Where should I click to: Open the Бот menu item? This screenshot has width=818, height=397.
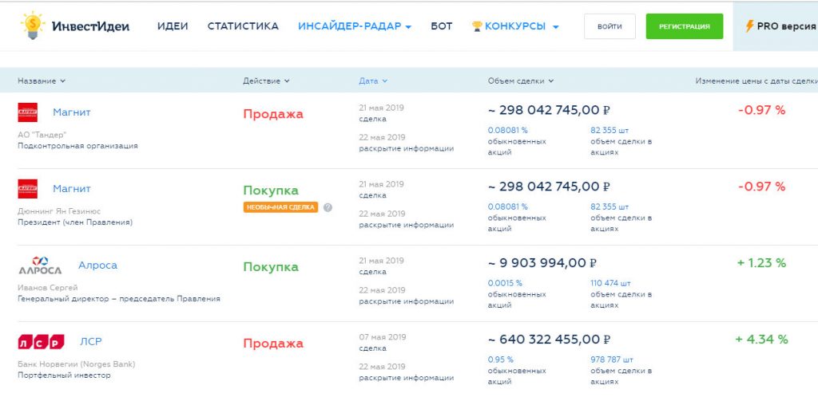[x=441, y=26]
